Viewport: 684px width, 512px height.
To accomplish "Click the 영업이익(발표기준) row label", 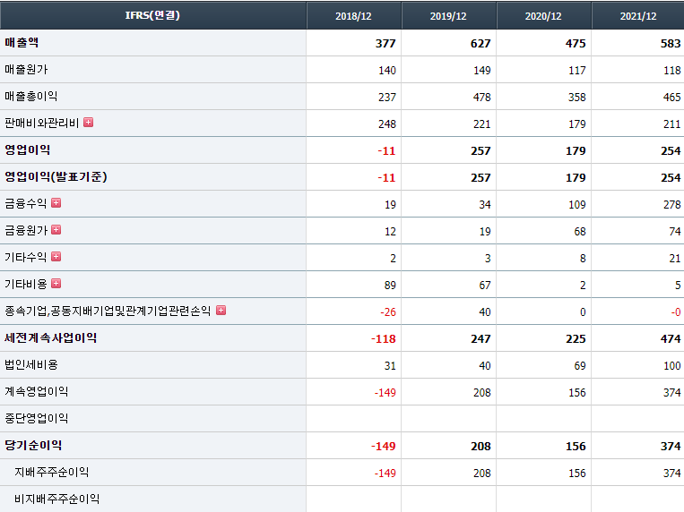I will click(x=56, y=176).
